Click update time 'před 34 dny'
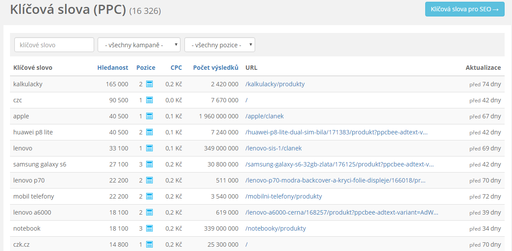The height and width of the screenshot is (251, 512). [485, 228]
